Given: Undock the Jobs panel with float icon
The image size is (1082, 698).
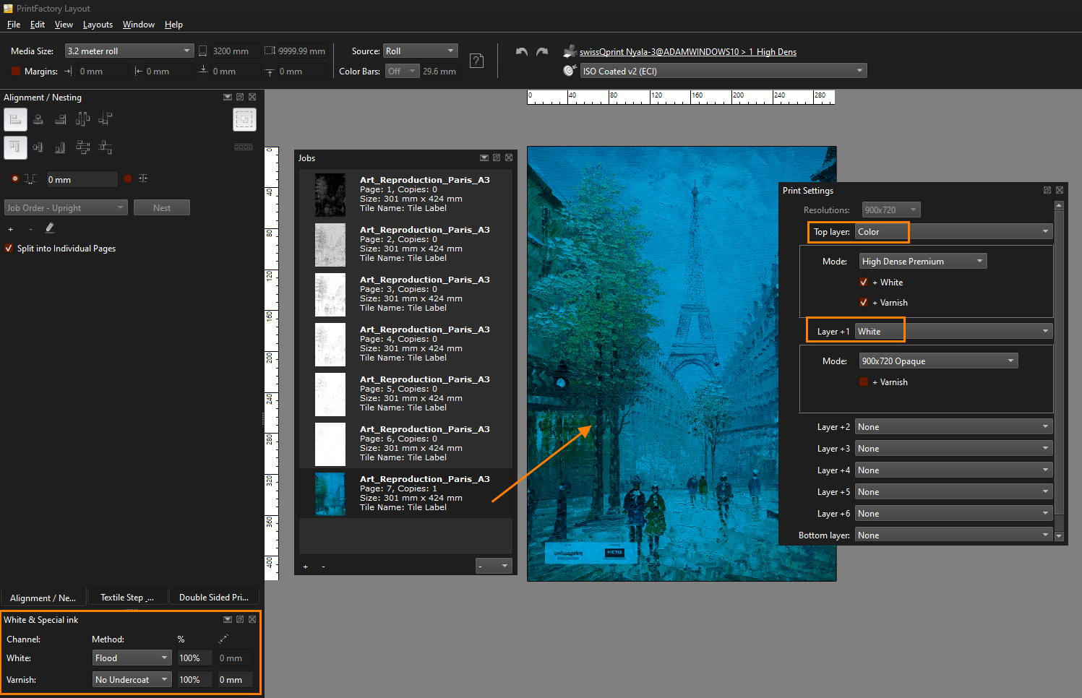Looking at the screenshot, I should pyautogui.click(x=497, y=158).
